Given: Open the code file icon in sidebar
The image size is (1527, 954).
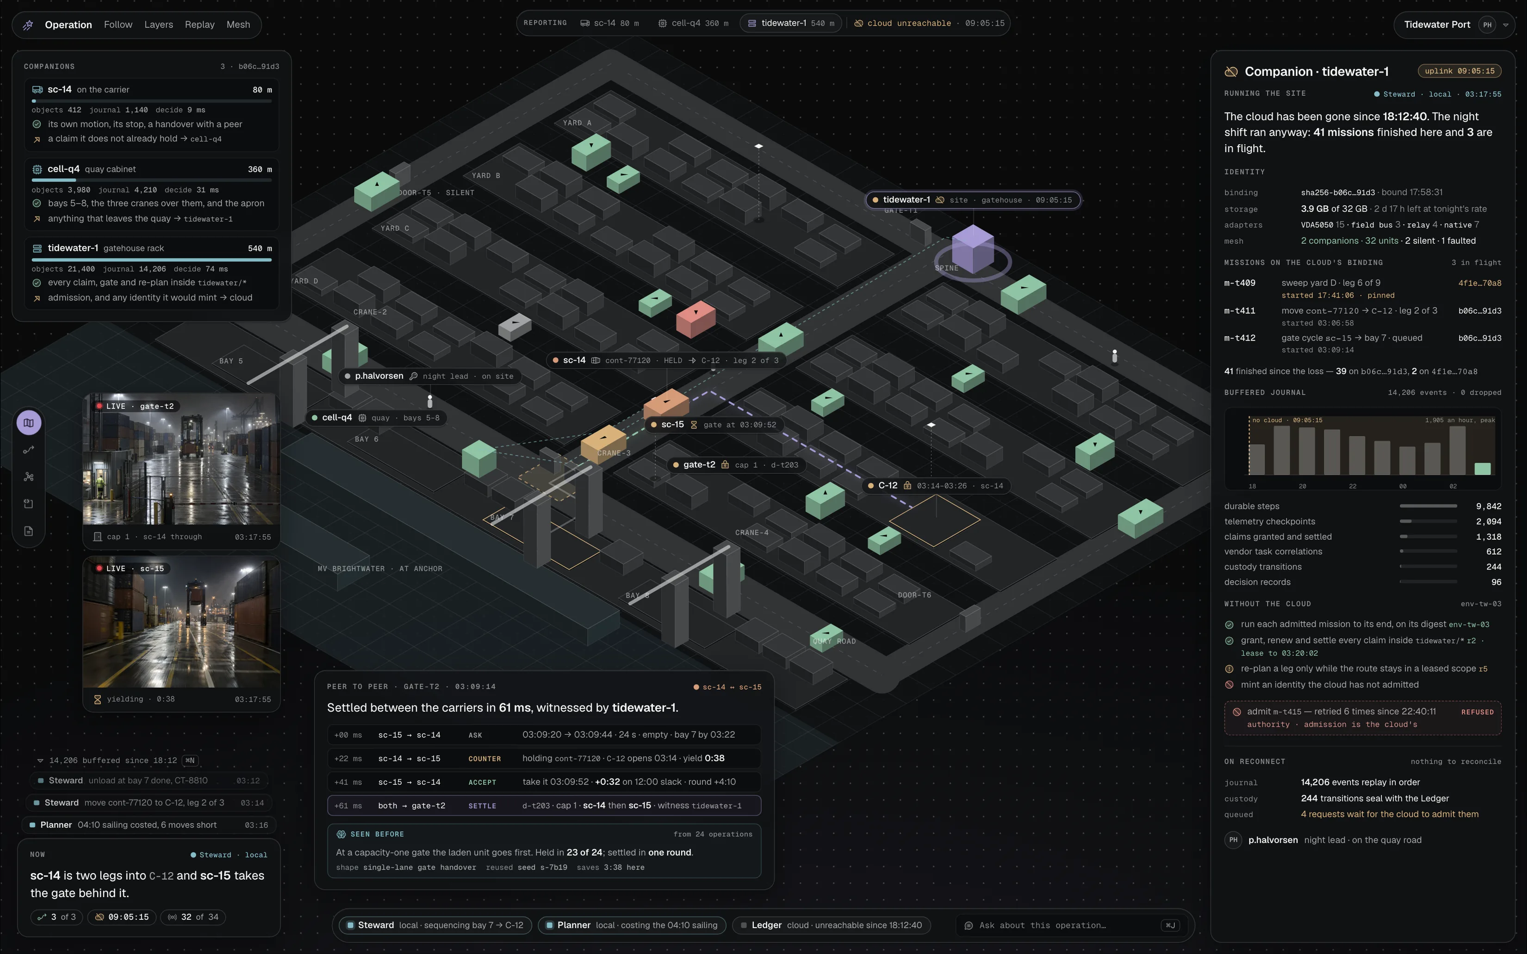Looking at the screenshot, I should click(x=28, y=503).
